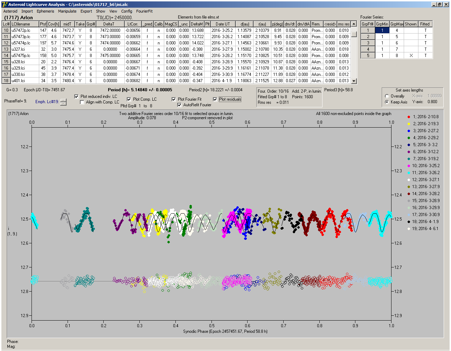Screen dimensions: 451x351
Task: Toggle the Plot Fourier Fit checkbox
Action: click(x=174, y=99)
